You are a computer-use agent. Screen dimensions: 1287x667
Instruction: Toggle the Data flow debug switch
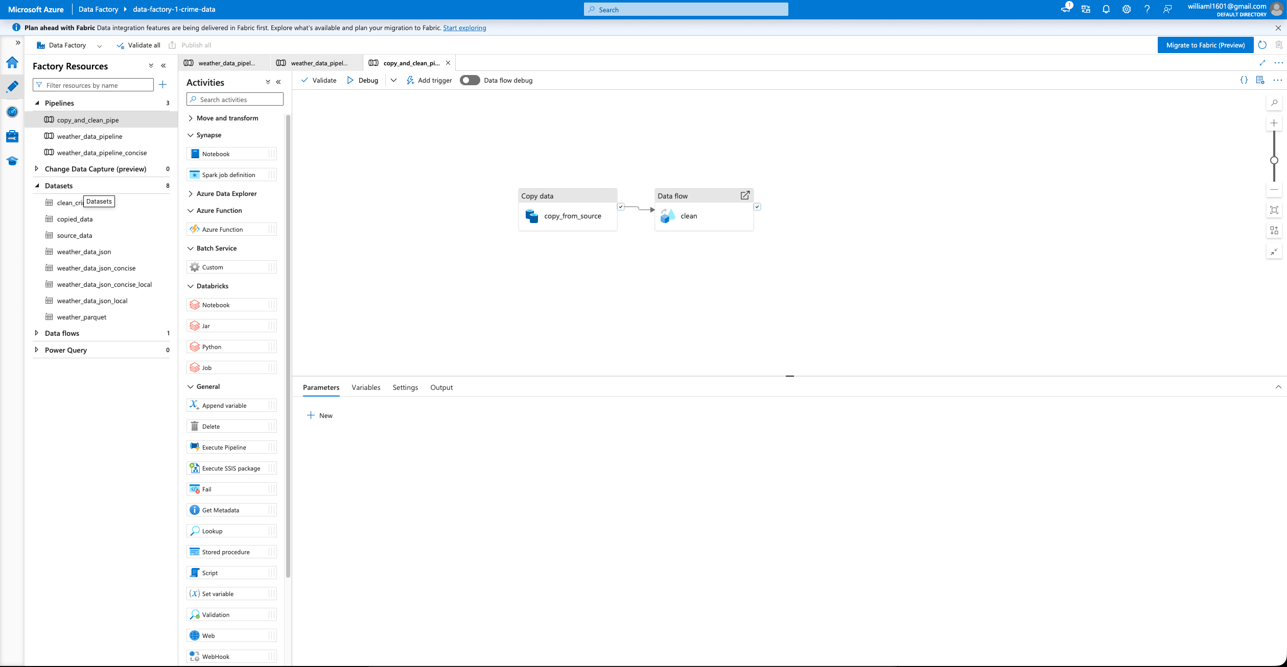470,80
